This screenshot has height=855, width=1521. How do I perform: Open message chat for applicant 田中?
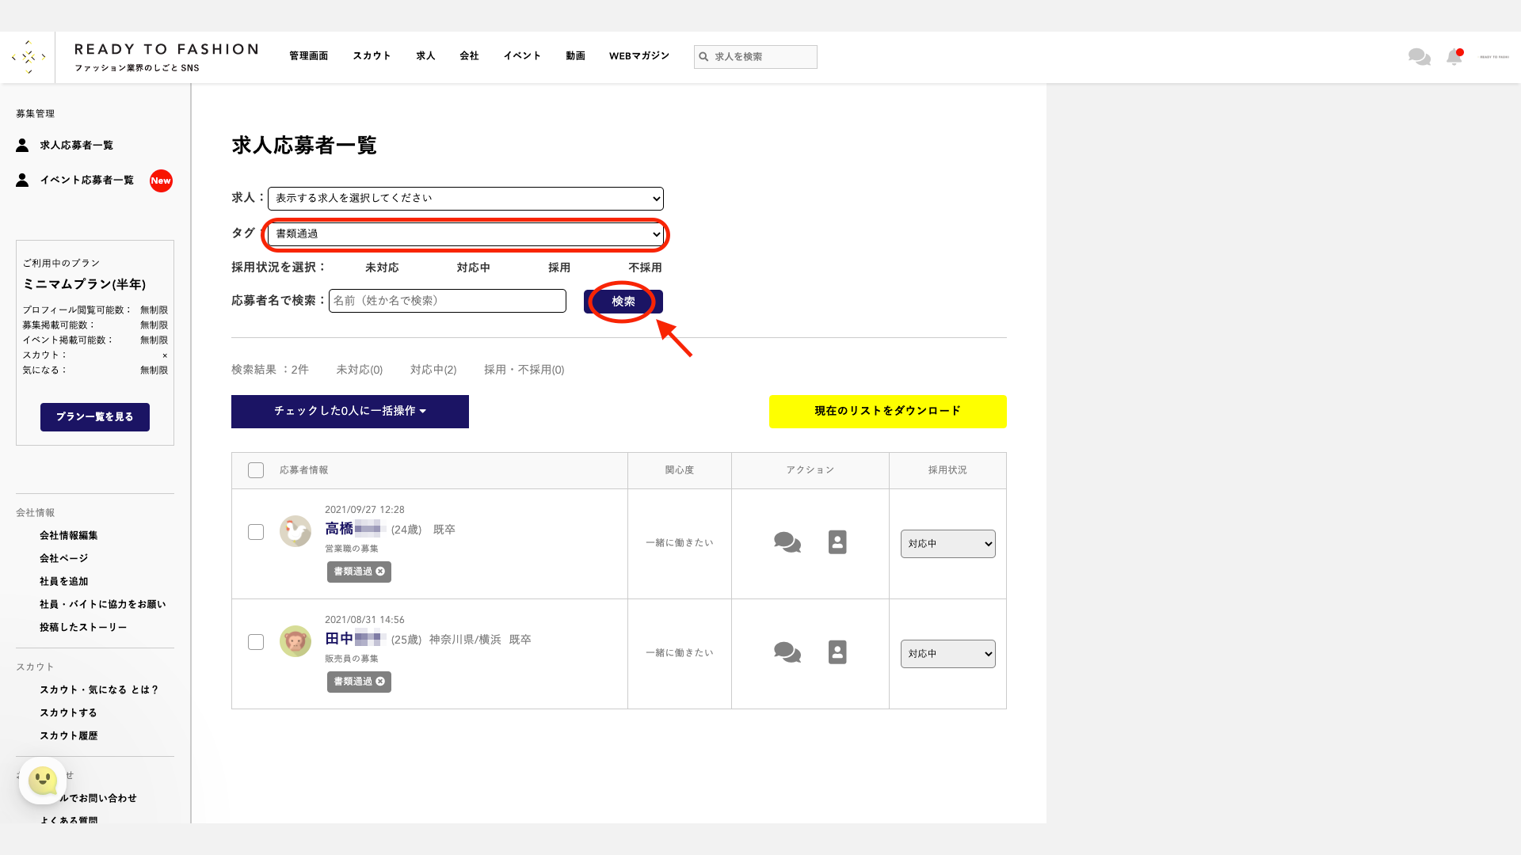pos(787,652)
